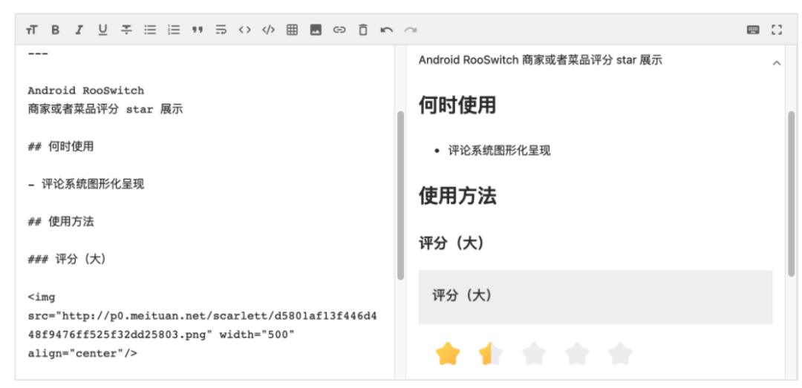Click '- 评论系统图形化呈现' in editor

click(x=86, y=184)
